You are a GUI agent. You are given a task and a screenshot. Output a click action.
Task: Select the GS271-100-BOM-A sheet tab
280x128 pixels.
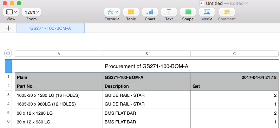[51, 28]
